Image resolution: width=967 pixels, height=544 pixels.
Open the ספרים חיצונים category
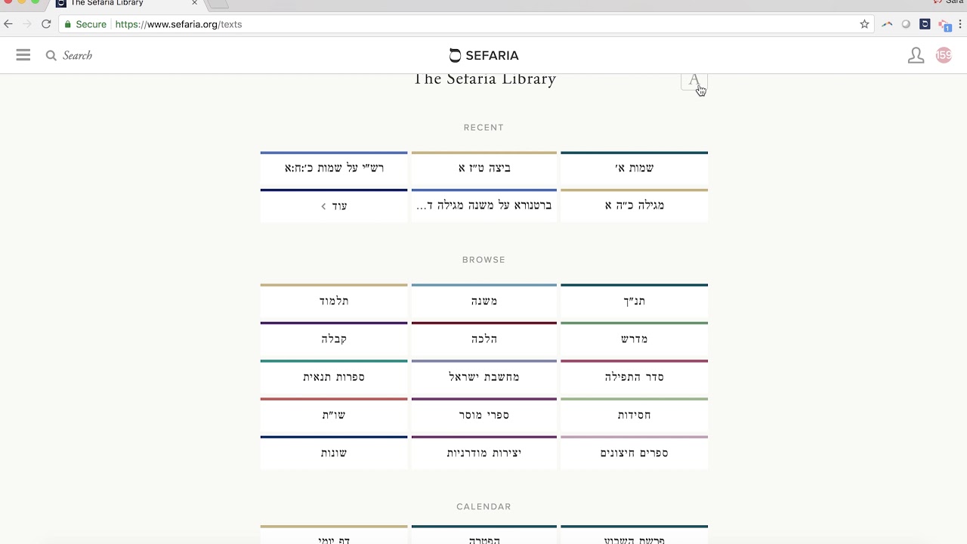(x=635, y=453)
